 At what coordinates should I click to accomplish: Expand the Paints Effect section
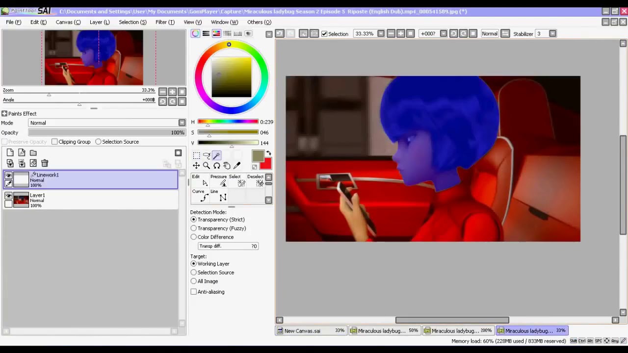4,114
